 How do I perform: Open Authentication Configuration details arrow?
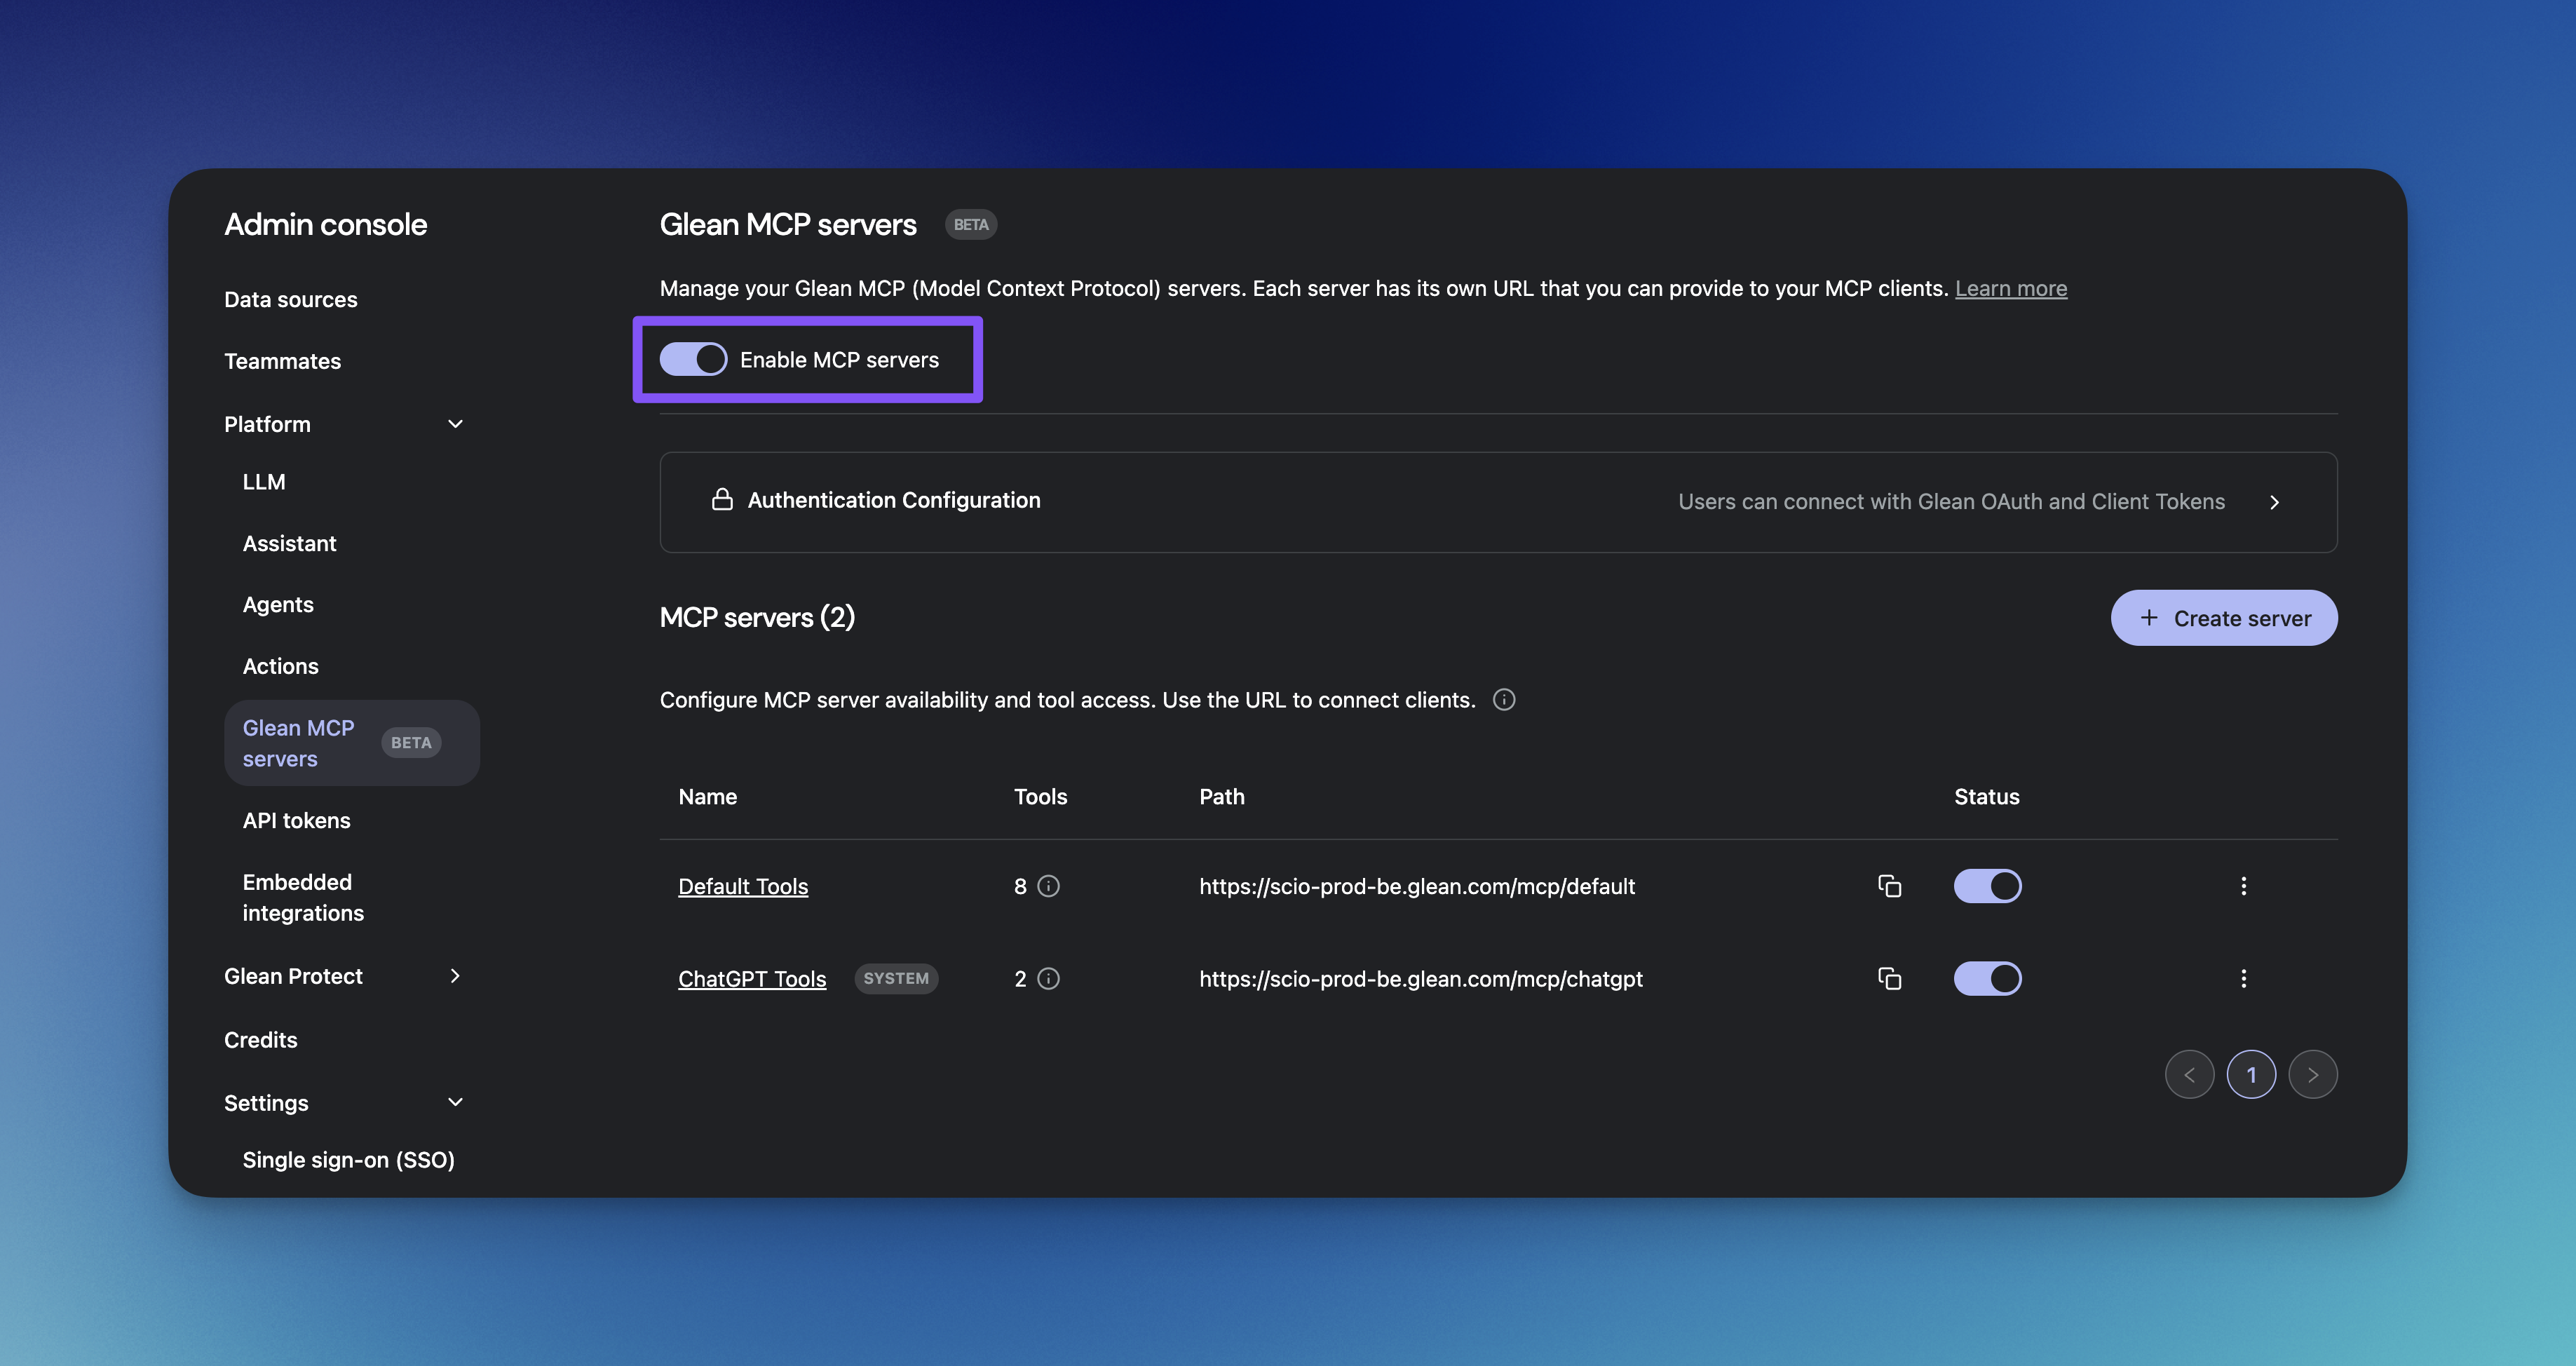point(2274,502)
